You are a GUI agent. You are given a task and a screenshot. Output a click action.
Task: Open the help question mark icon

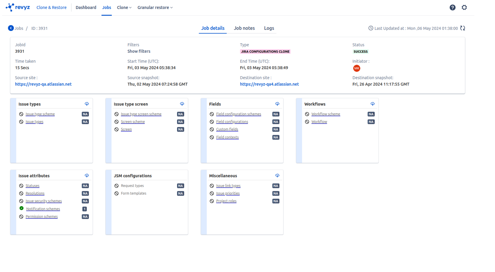(x=452, y=8)
